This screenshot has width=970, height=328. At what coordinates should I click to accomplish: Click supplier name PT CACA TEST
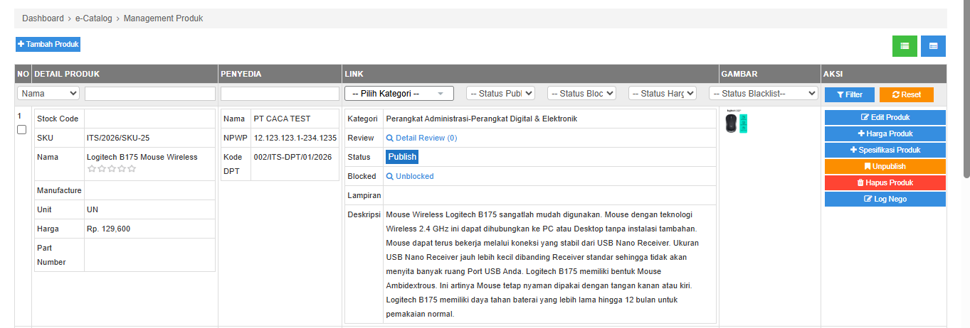pos(282,119)
